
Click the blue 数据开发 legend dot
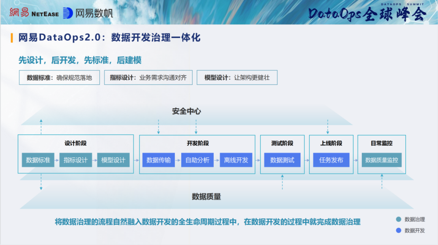point(399,230)
